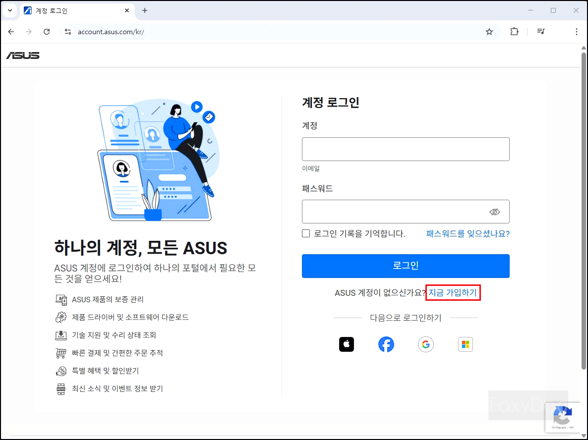Open a new tab with plus button
The width and height of the screenshot is (588, 440).
pyautogui.click(x=145, y=10)
